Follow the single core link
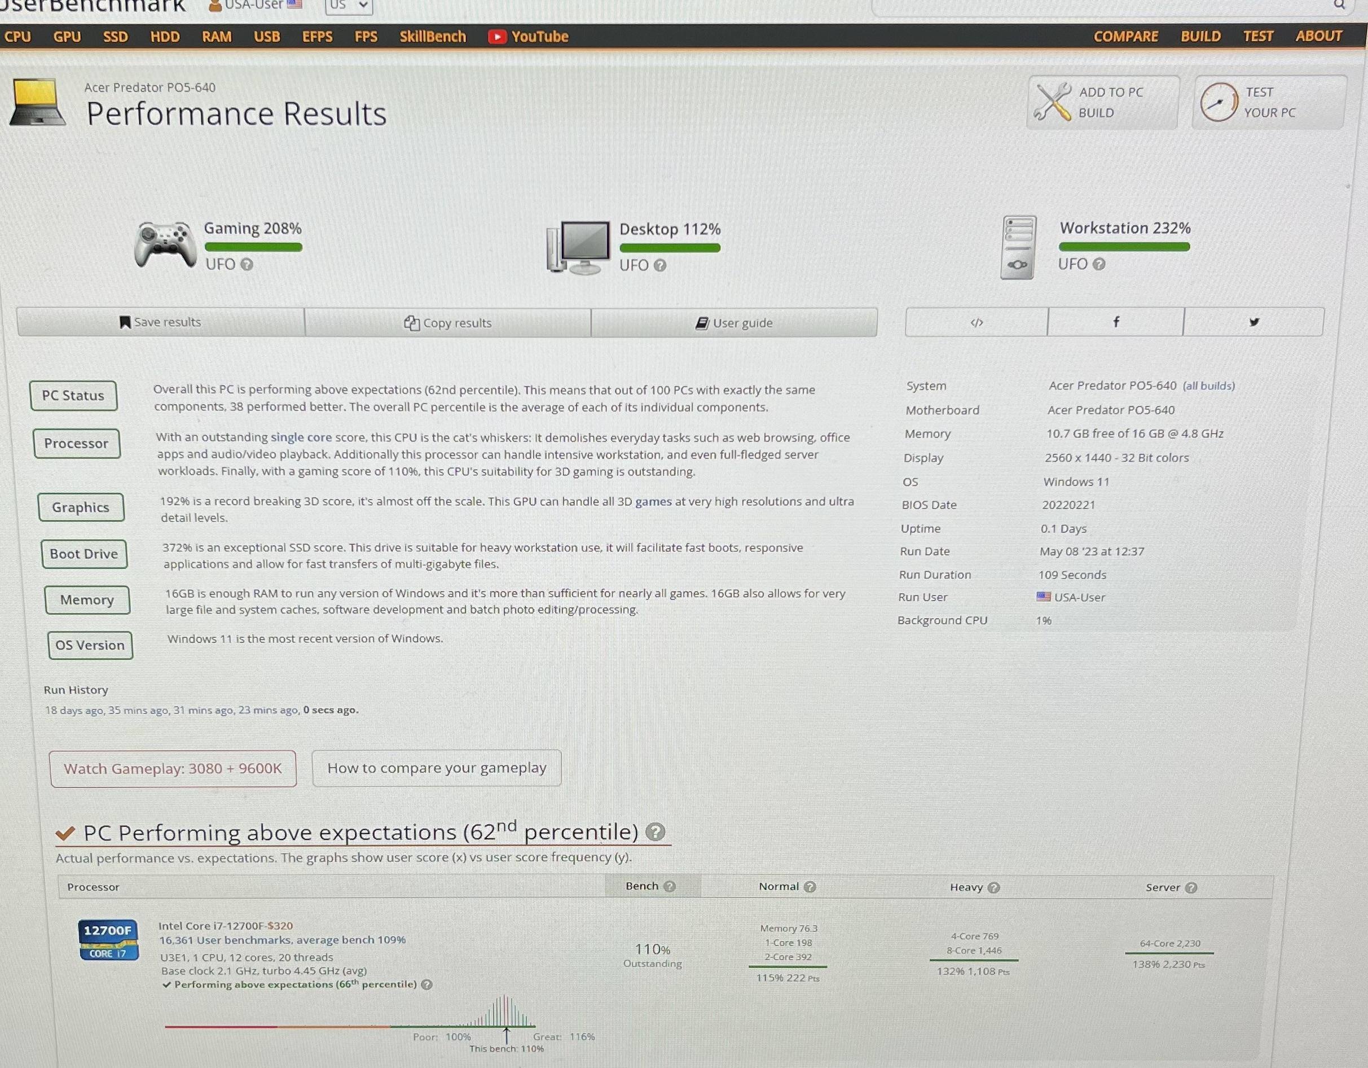 [301, 437]
